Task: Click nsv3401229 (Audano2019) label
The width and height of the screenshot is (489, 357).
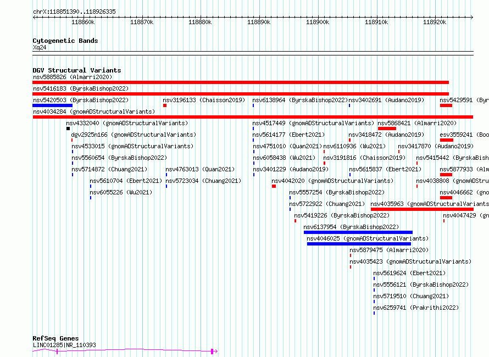Action: coord(291,169)
